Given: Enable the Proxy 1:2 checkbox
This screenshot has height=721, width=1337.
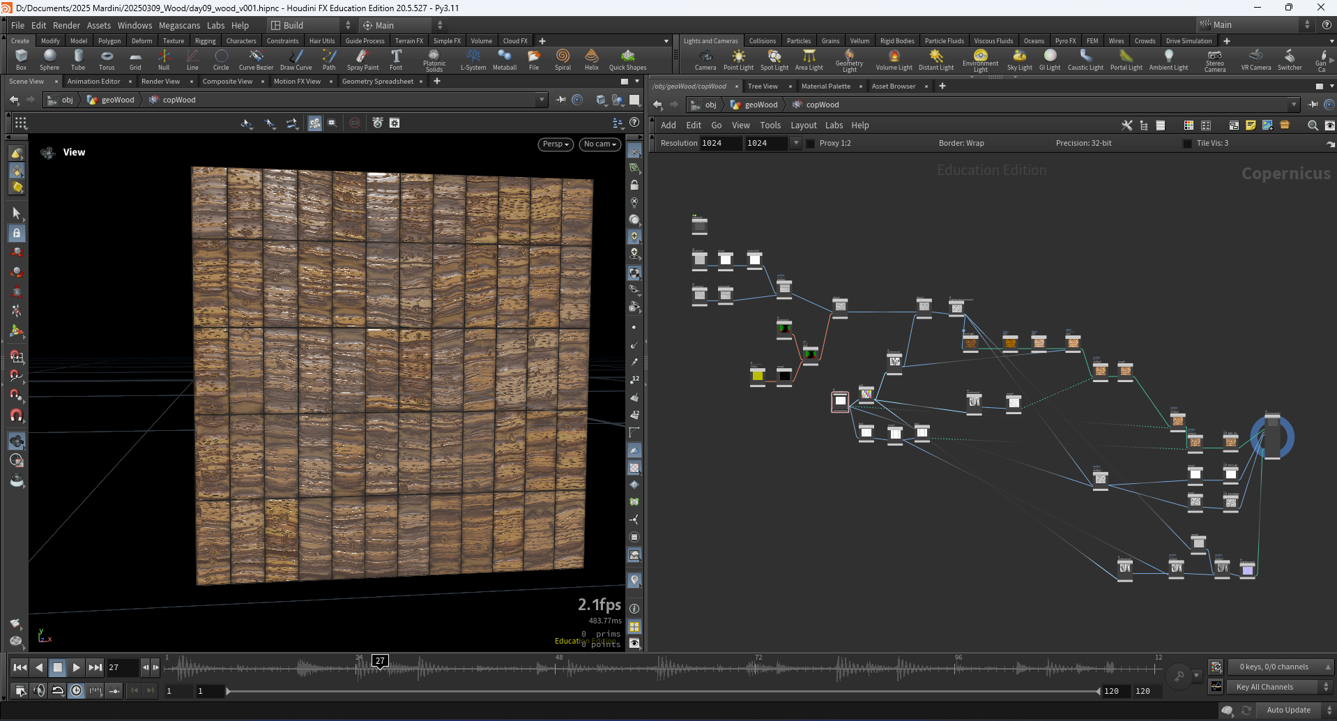Looking at the screenshot, I should tap(811, 144).
